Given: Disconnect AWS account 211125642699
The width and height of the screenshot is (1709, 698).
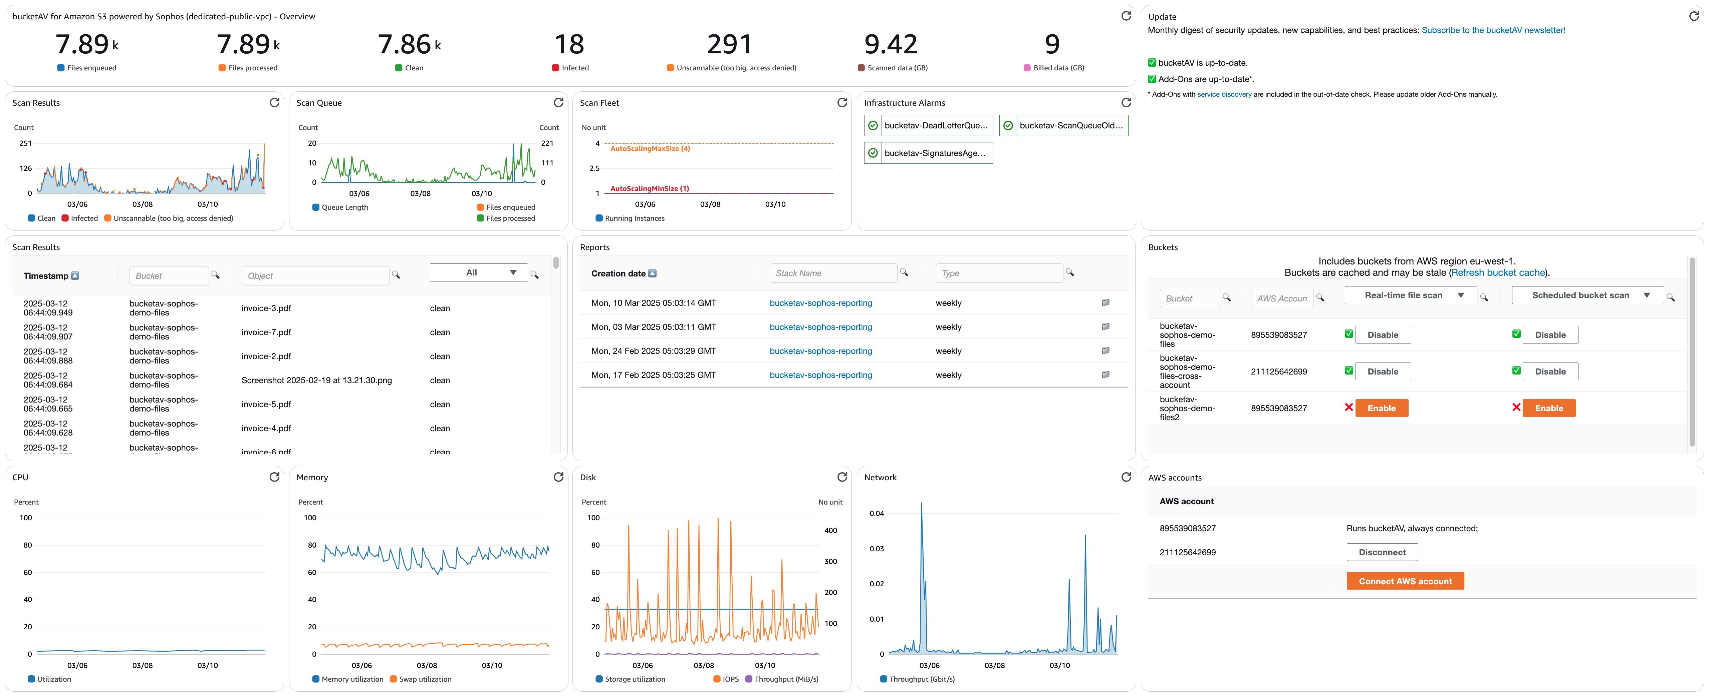Looking at the screenshot, I should pos(1382,552).
